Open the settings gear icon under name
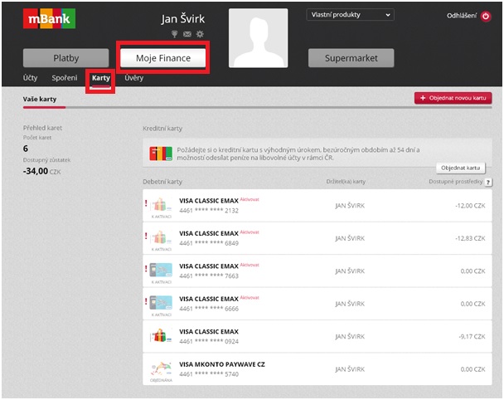This screenshot has height=400, width=504. click(x=200, y=34)
